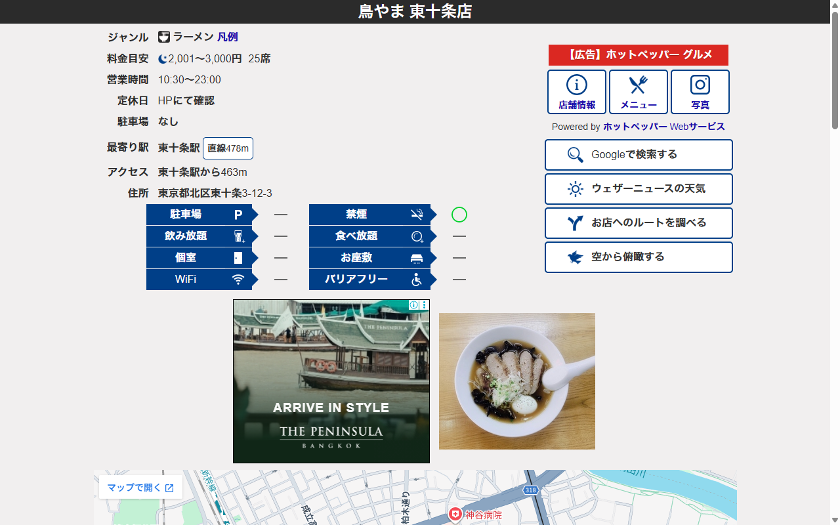Click the text 東十条駅から463m

203,173
